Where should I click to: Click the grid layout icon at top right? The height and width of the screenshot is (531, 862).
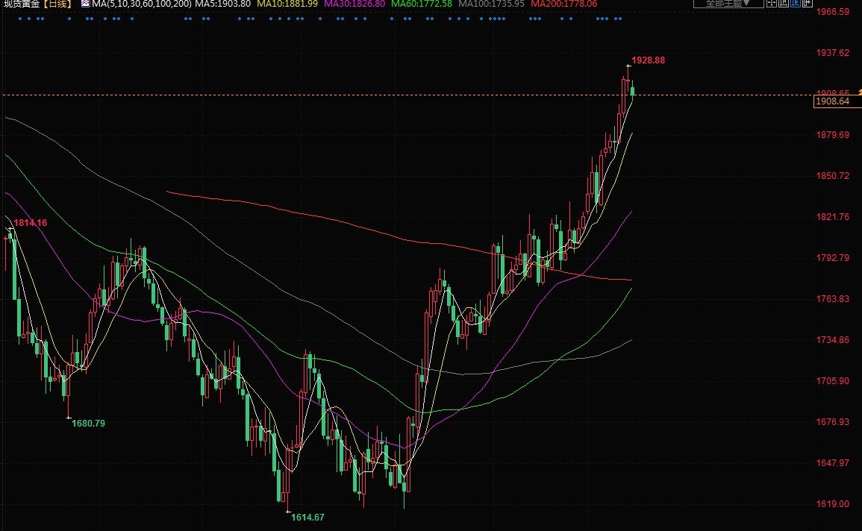pyautogui.click(x=772, y=4)
